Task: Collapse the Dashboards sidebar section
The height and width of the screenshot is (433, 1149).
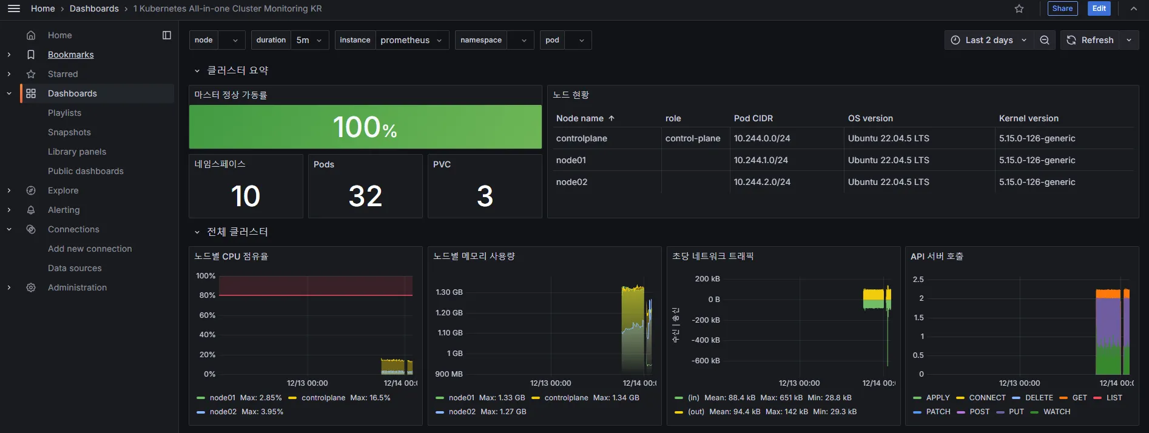Action: point(9,93)
